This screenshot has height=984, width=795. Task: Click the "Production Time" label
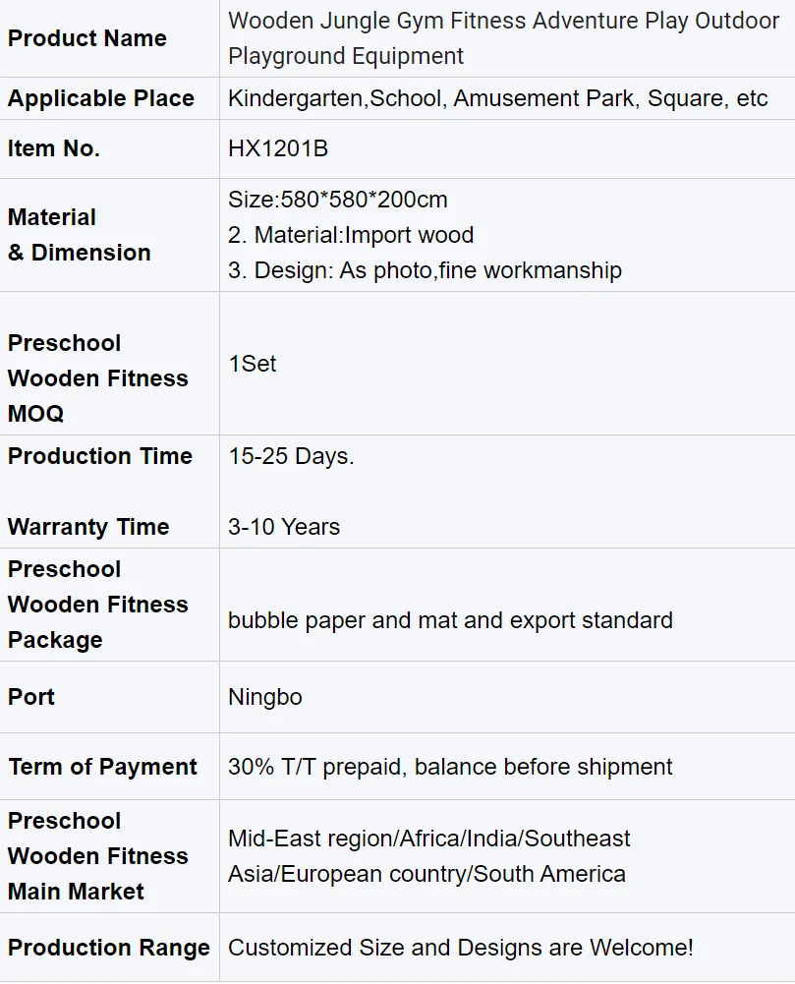[x=100, y=456]
